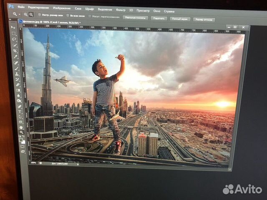Screen dimensions: 267x200
Task: Select the Lasso tool
Action: (14, 39)
